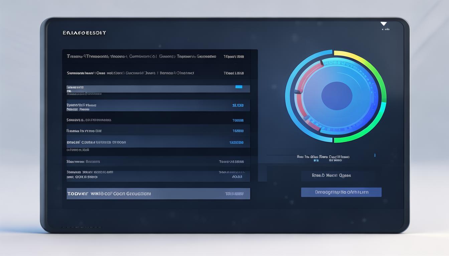The image size is (449, 256).
Task: Open the white triangle dropdown in top corner
Action: [x=384, y=24]
